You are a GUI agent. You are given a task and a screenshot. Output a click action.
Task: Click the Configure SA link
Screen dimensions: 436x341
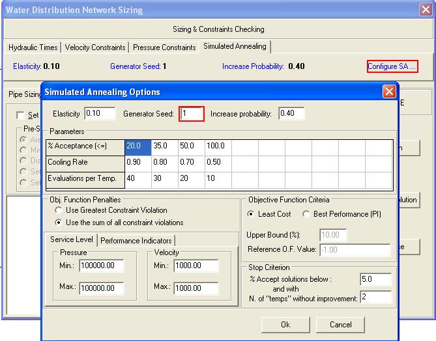tap(392, 66)
